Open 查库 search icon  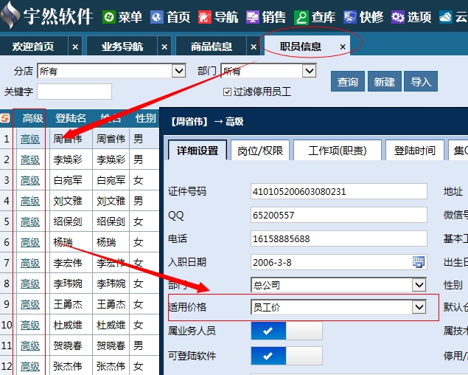[301, 17]
